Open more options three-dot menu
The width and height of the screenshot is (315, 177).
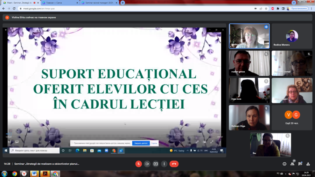(164, 164)
